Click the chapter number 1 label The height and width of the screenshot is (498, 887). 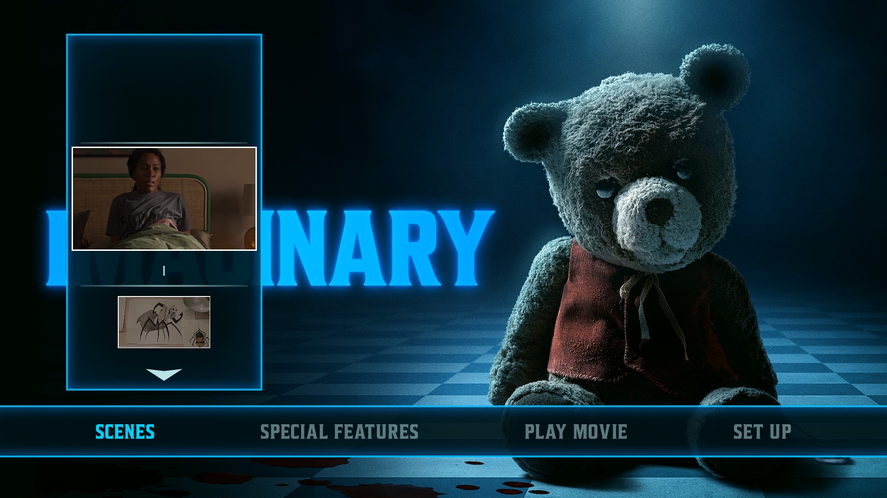coord(164,271)
